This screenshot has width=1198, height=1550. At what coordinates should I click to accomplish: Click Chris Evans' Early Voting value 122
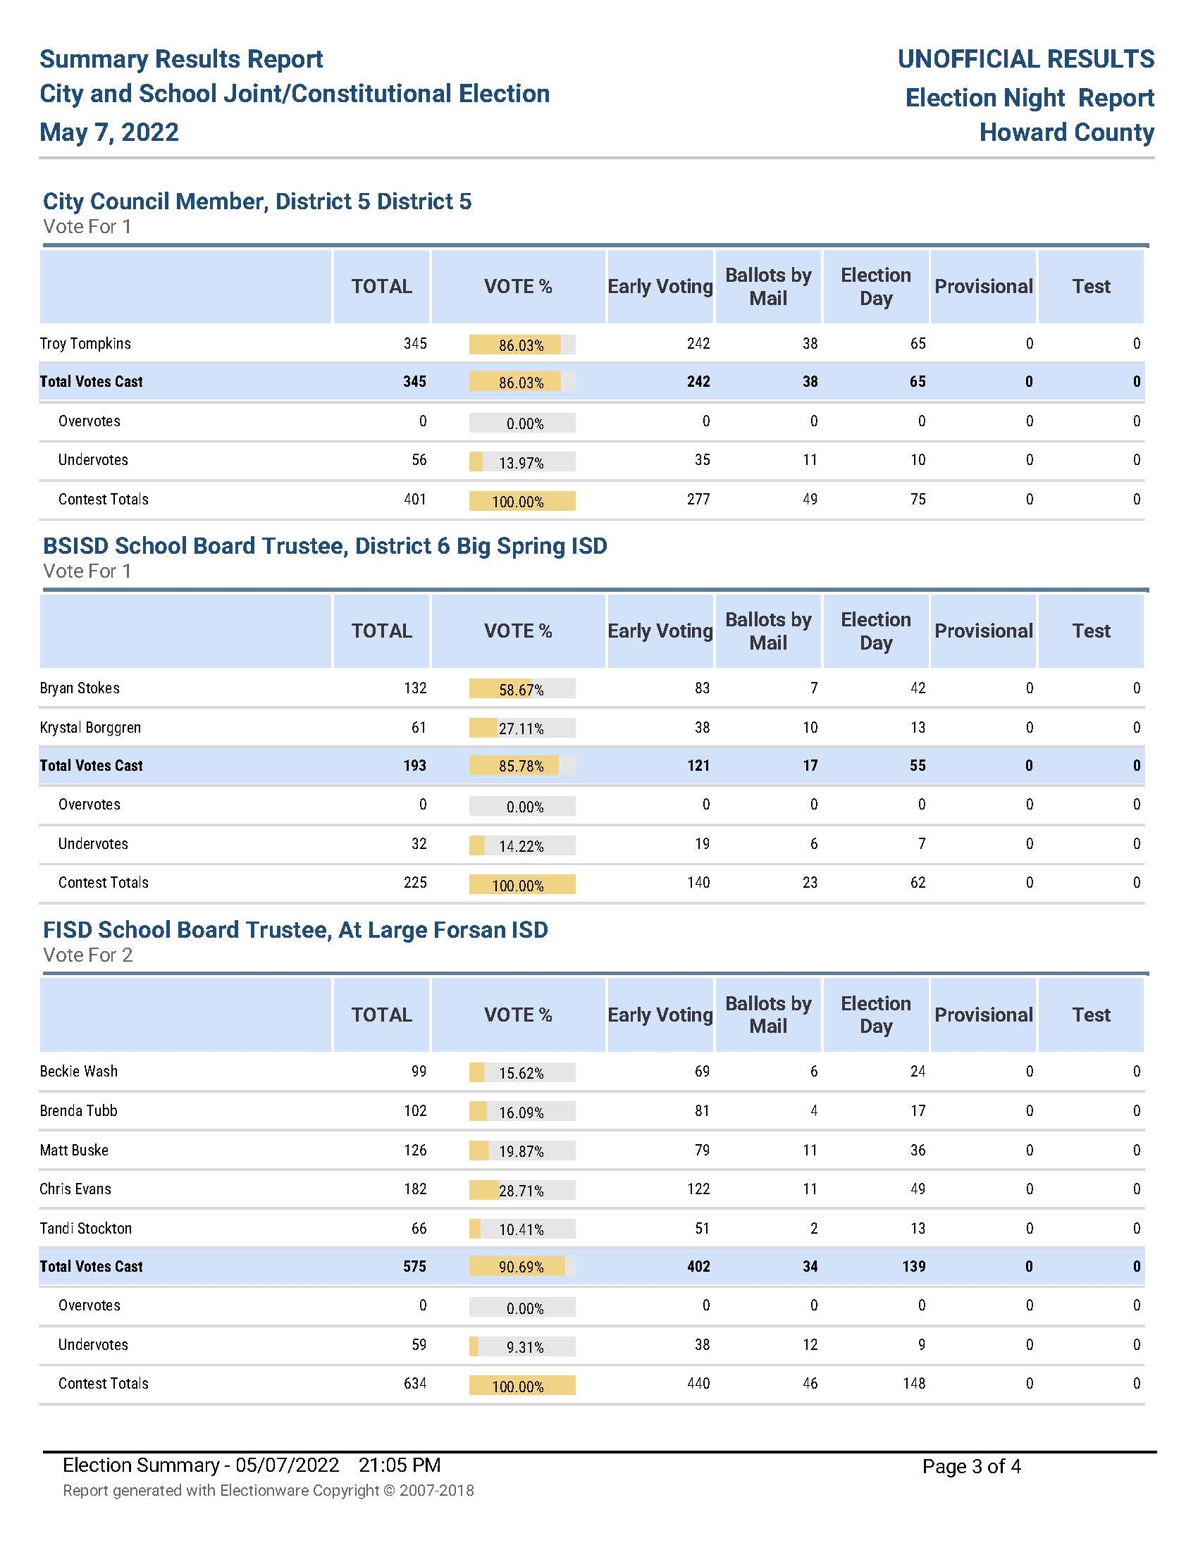pos(698,1189)
